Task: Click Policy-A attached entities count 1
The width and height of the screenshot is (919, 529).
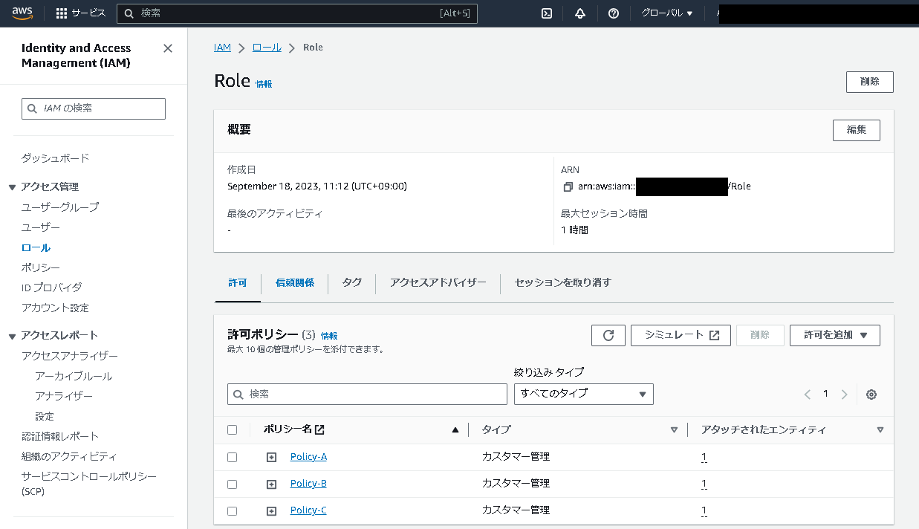Action: click(704, 458)
